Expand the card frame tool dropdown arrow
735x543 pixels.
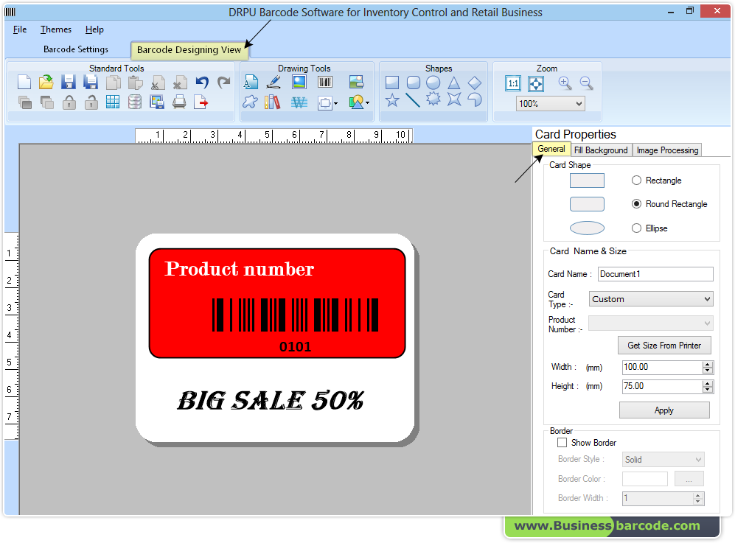336,104
